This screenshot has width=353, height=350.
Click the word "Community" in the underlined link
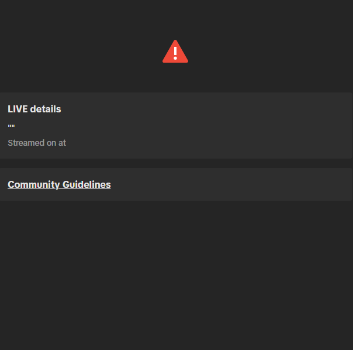pyautogui.click(x=33, y=184)
